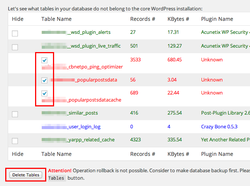The image size is (250, 186).
Task: Click the bottom Table Name footer header
Action: [x=56, y=154]
